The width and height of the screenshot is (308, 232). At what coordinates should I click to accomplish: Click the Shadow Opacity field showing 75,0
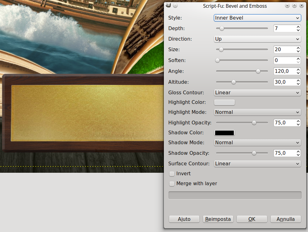click(285, 153)
